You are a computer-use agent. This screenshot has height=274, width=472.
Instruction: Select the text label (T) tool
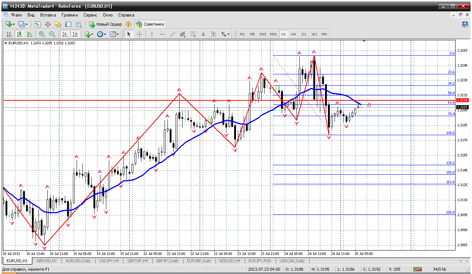pyautogui.click(x=214, y=34)
